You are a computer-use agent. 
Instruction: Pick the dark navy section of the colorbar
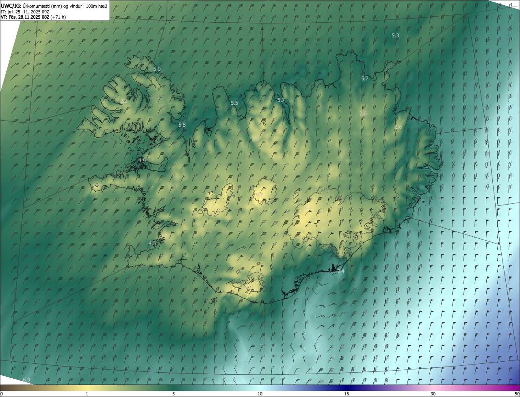pyautogui.click(x=347, y=388)
